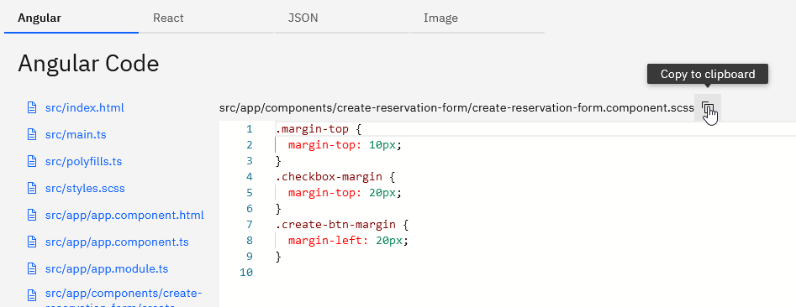Click the create-reservation-form.component.scss file path heading
This screenshot has width=796, height=307.
click(x=456, y=108)
